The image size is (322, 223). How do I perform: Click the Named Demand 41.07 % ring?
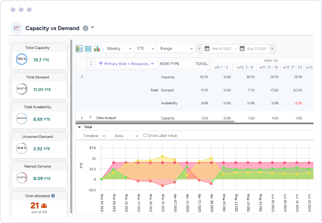coord(22,178)
